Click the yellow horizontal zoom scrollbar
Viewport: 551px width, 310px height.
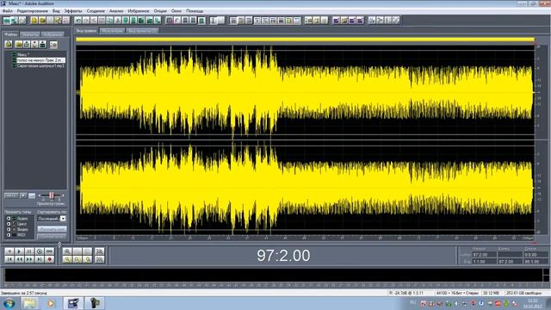tap(305, 40)
